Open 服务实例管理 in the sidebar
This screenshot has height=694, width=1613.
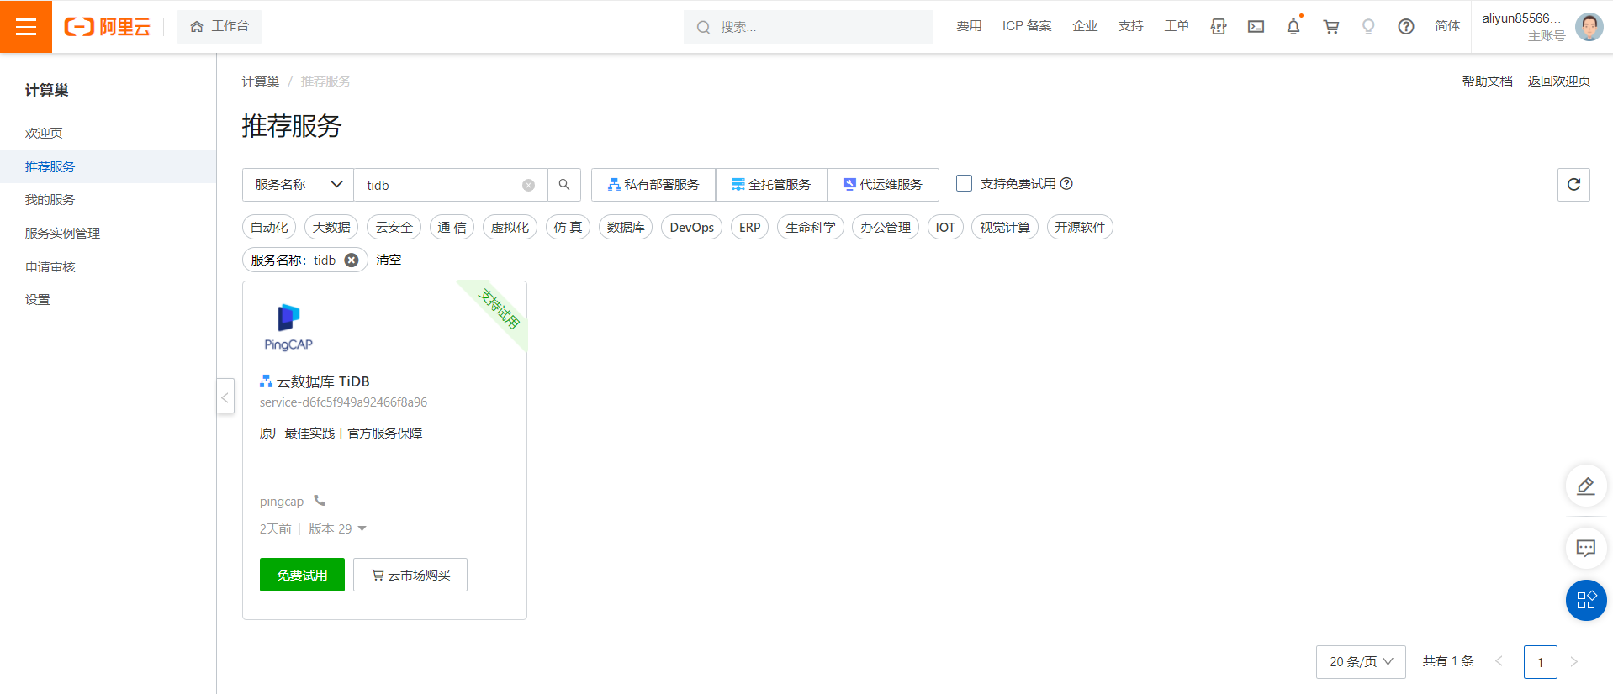tap(62, 233)
